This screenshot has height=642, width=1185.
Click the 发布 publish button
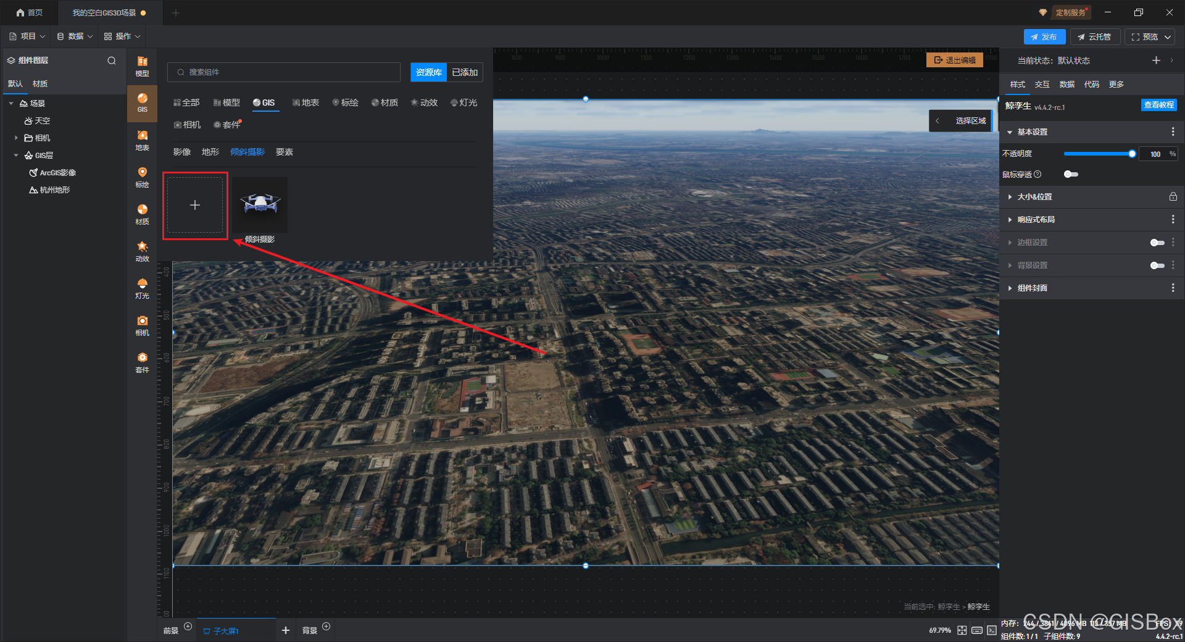click(1044, 37)
